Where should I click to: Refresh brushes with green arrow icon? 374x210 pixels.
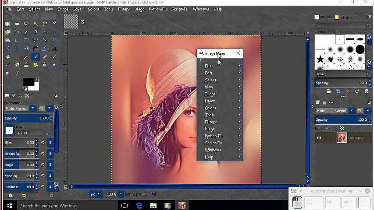(357, 91)
